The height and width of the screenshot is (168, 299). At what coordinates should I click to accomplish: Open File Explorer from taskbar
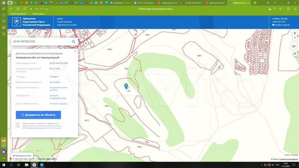(27, 165)
